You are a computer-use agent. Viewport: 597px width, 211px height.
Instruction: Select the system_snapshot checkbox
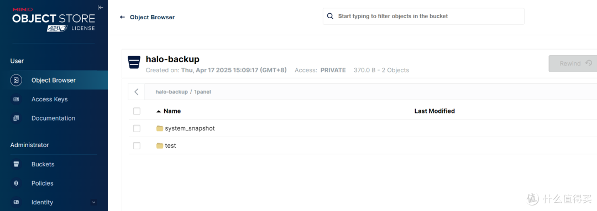pyautogui.click(x=137, y=129)
